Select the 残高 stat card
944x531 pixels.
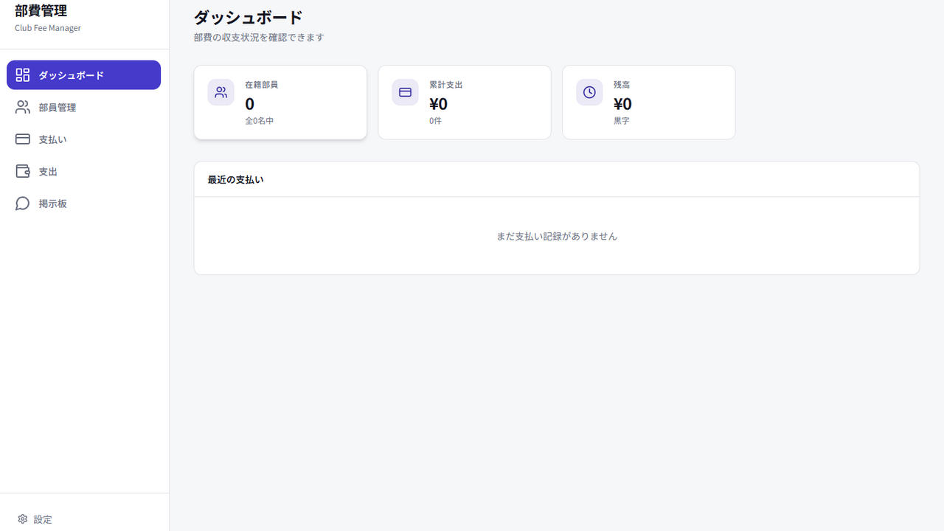coord(649,103)
